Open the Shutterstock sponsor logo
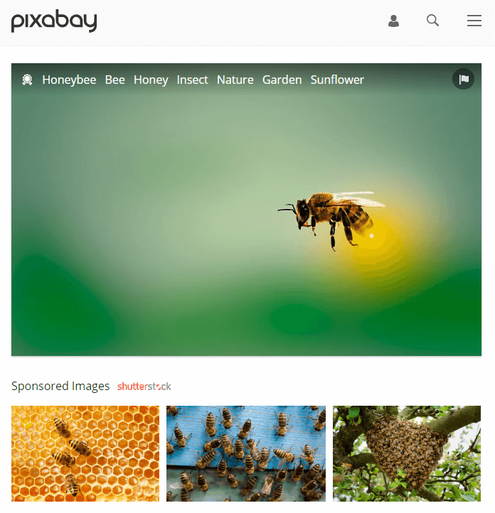The width and height of the screenshot is (495, 513). pos(144,387)
